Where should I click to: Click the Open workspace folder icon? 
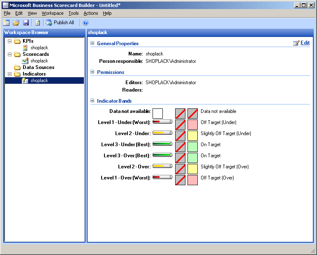point(16,23)
